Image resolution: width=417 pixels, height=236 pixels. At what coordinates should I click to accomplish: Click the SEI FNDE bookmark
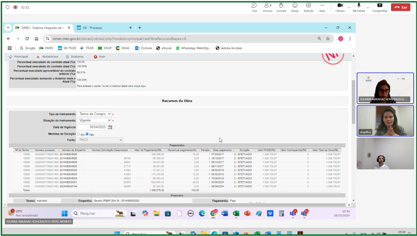67,48
